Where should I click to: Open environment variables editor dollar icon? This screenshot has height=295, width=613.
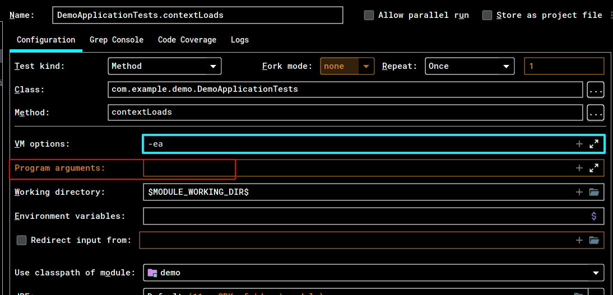point(594,216)
